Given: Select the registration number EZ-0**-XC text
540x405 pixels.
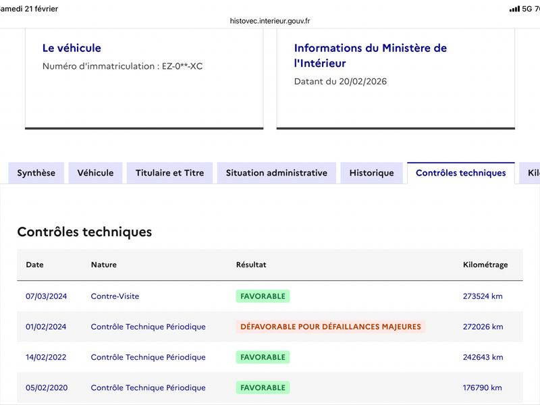Looking at the screenshot, I should [182, 66].
